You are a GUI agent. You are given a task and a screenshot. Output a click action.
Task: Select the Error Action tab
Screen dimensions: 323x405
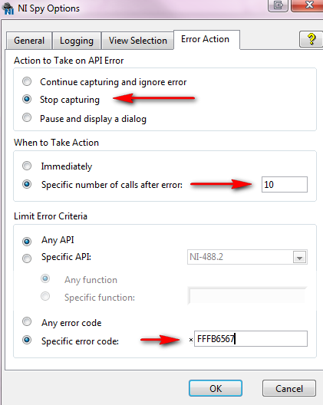(x=206, y=39)
